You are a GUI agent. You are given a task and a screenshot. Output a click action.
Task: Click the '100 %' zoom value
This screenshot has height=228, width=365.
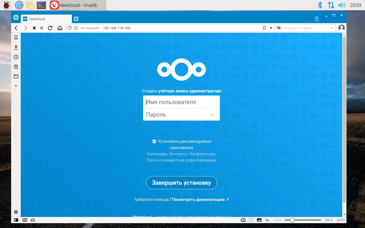click(328, 220)
